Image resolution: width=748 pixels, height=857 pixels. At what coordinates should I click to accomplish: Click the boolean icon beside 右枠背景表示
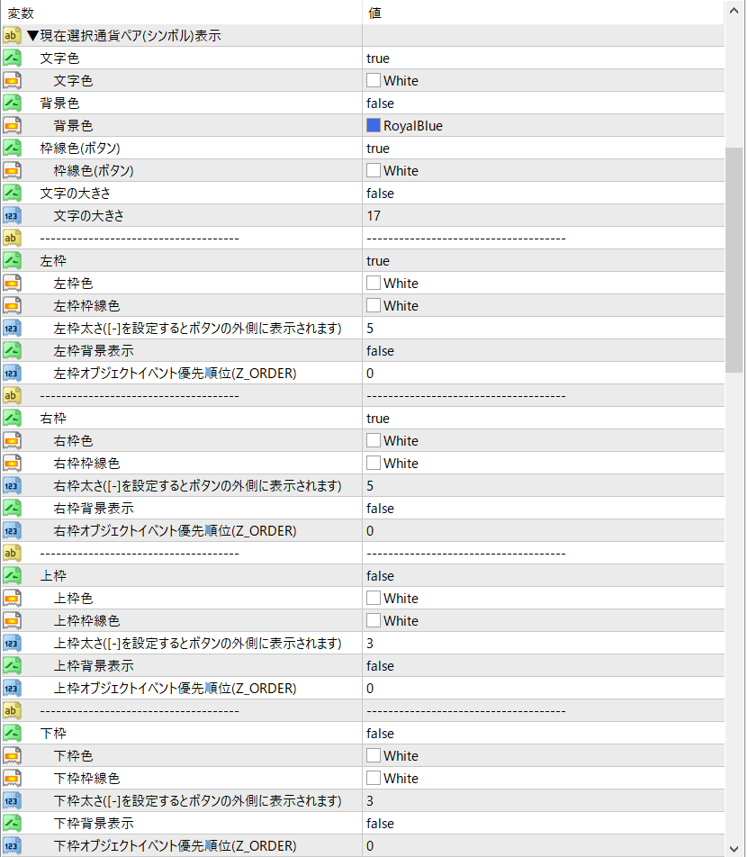click(x=12, y=509)
